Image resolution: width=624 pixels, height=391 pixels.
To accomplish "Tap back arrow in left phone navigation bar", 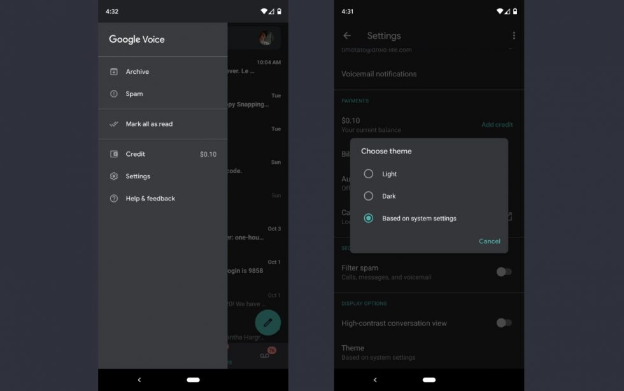I will click(x=139, y=380).
